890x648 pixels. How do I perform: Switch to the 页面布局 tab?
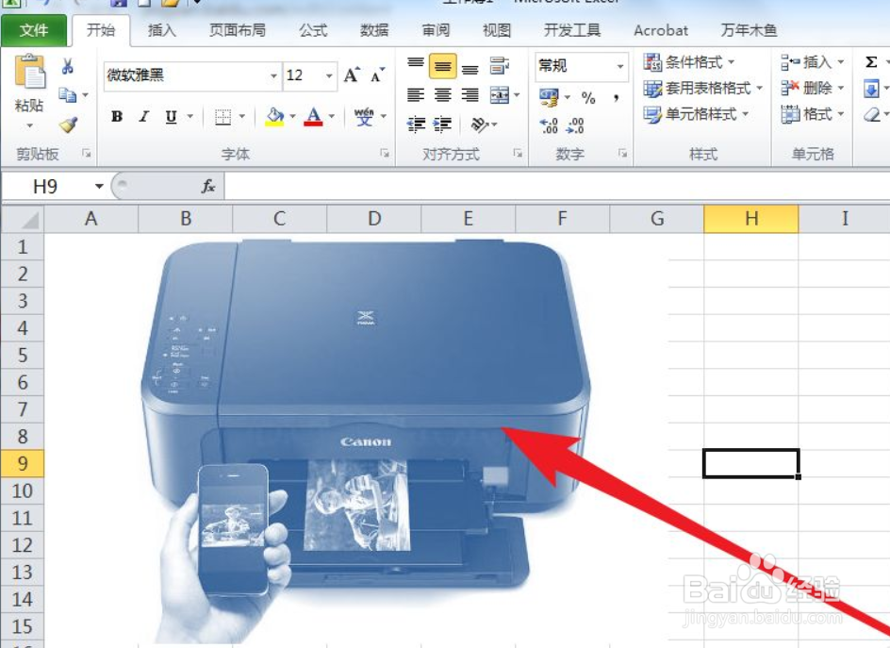click(238, 30)
